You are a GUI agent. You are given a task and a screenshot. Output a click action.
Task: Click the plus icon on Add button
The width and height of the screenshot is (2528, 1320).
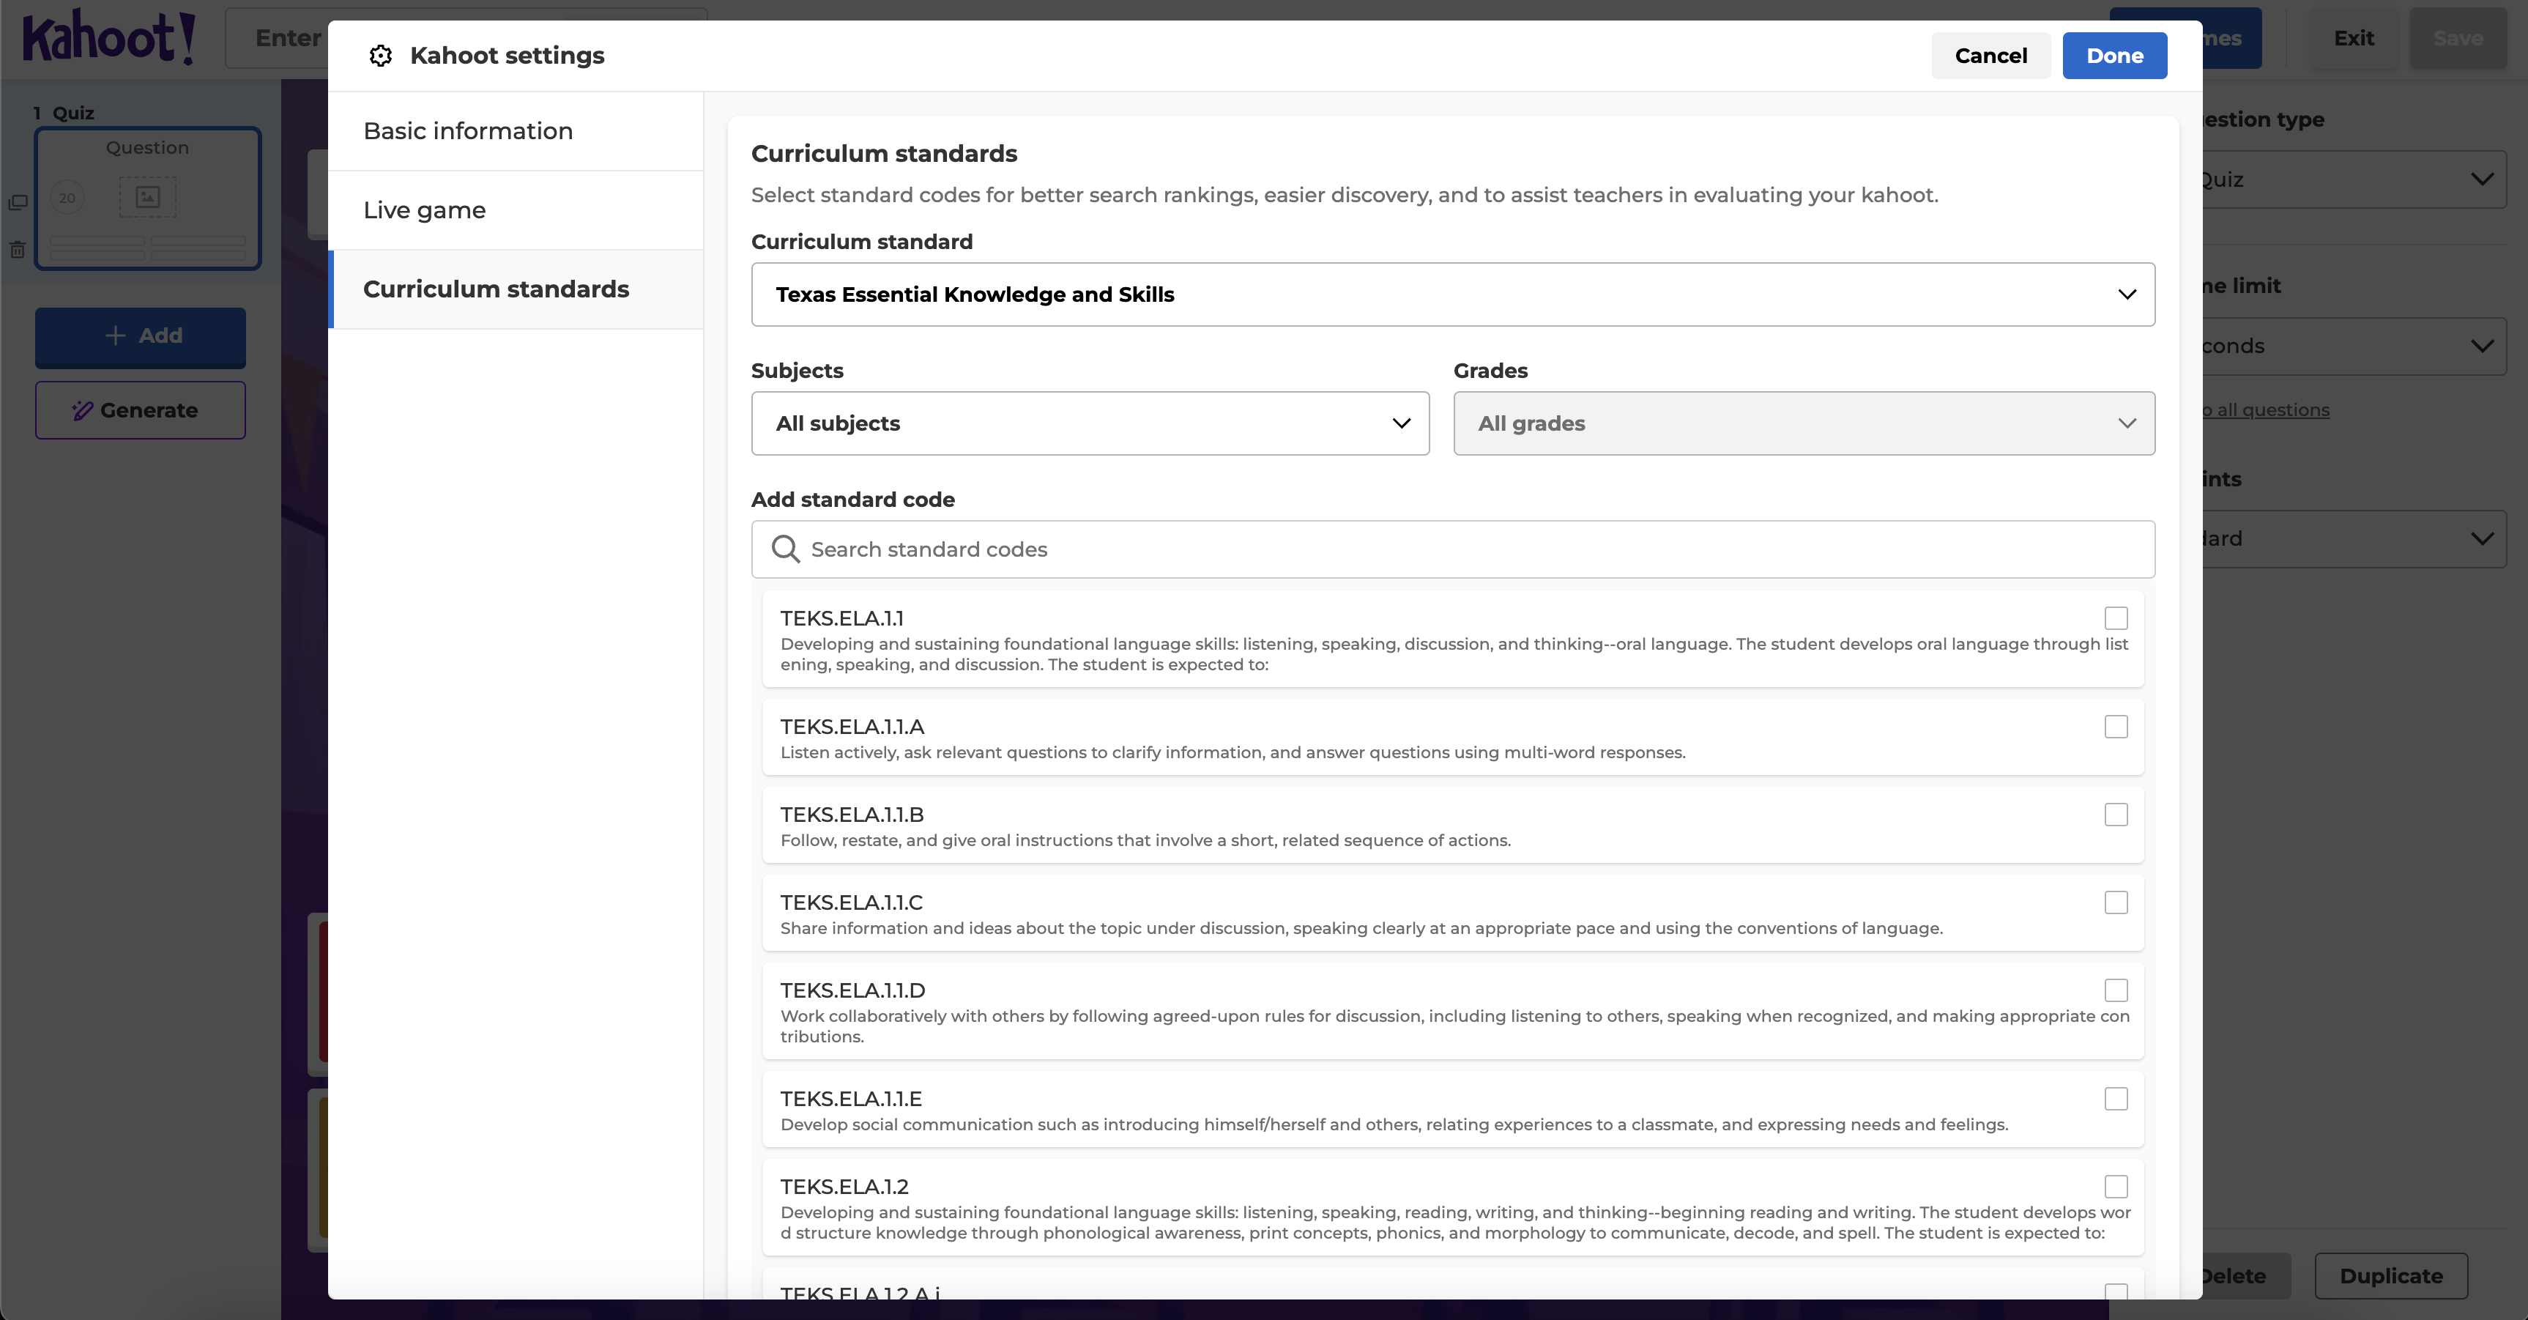tap(116, 335)
